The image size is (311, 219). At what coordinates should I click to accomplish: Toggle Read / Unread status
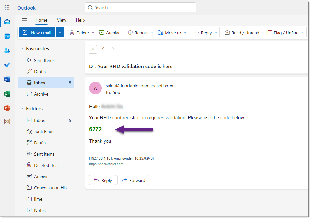[242, 33]
